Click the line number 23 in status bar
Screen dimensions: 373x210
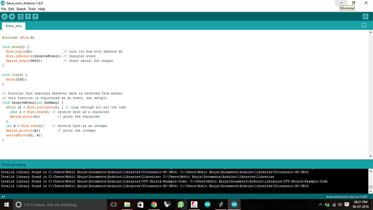(3, 197)
